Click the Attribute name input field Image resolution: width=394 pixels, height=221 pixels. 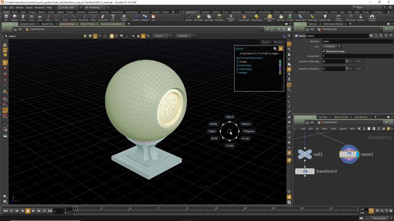click(357, 41)
